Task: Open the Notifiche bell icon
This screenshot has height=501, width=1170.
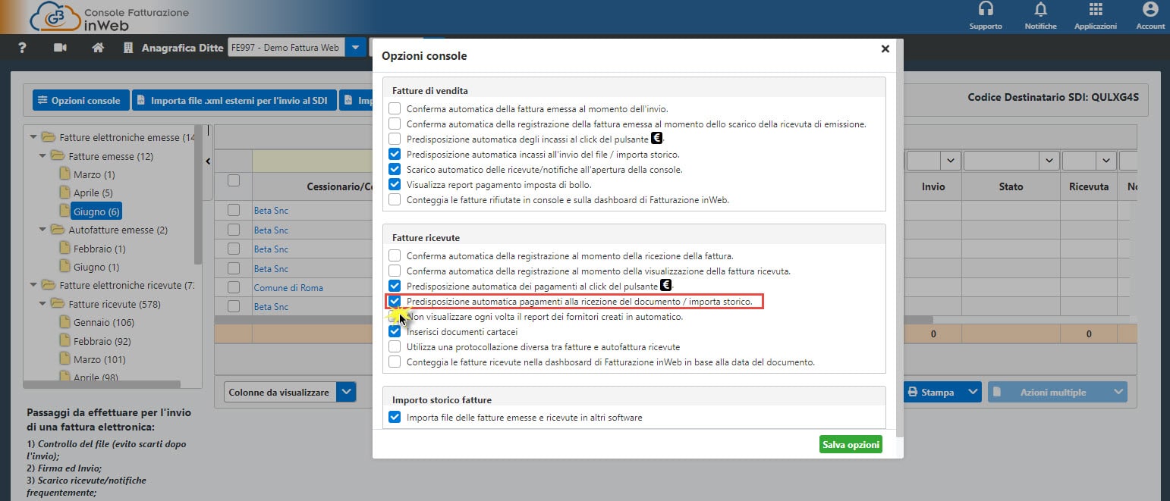Action: (x=1040, y=11)
